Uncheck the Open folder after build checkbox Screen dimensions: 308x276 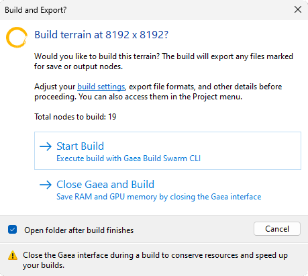(x=12, y=230)
